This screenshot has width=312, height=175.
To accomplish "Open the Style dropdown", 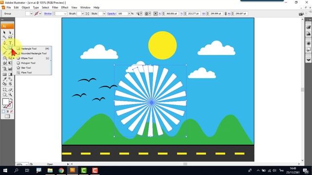I will (104, 14).
